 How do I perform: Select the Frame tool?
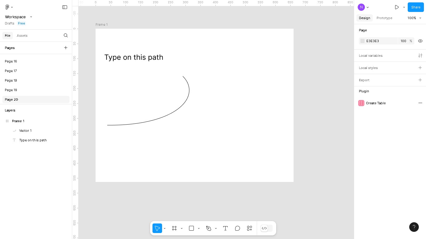click(174, 228)
